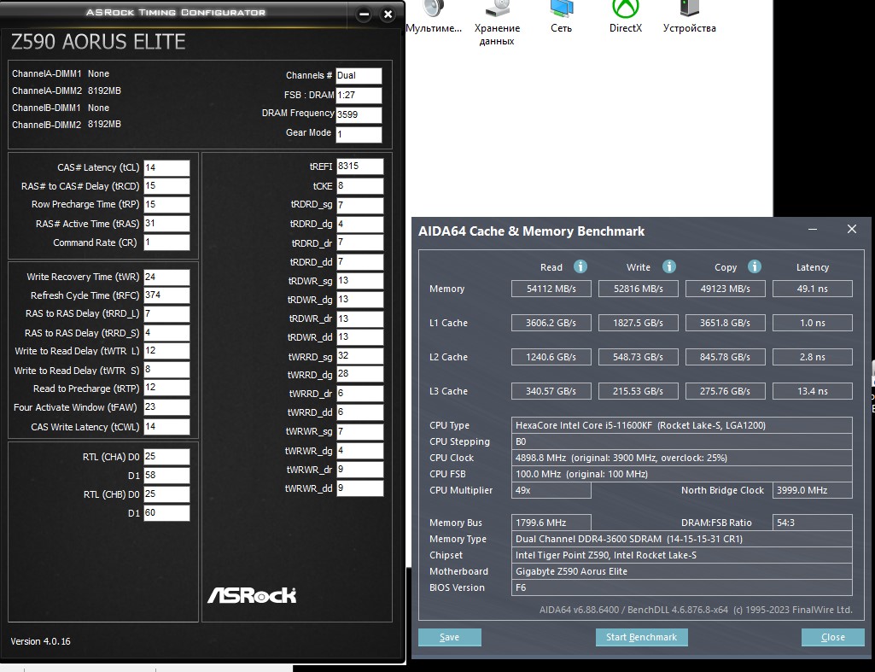Click the tWTR_S value field
The height and width of the screenshot is (672, 875).
[166, 370]
